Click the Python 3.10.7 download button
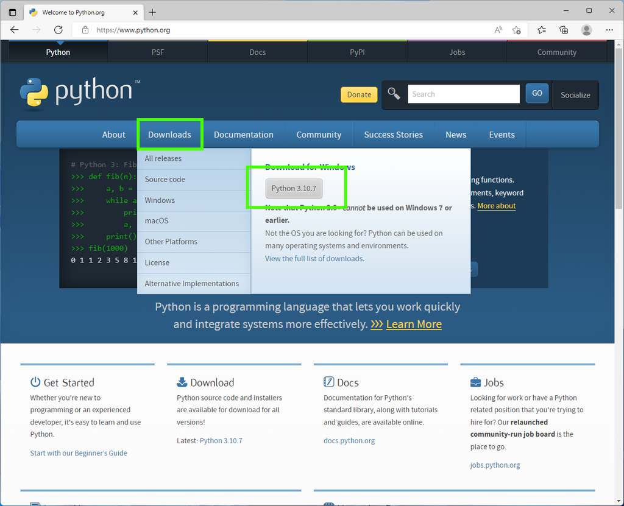The height and width of the screenshot is (506, 624). (x=294, y=188)
